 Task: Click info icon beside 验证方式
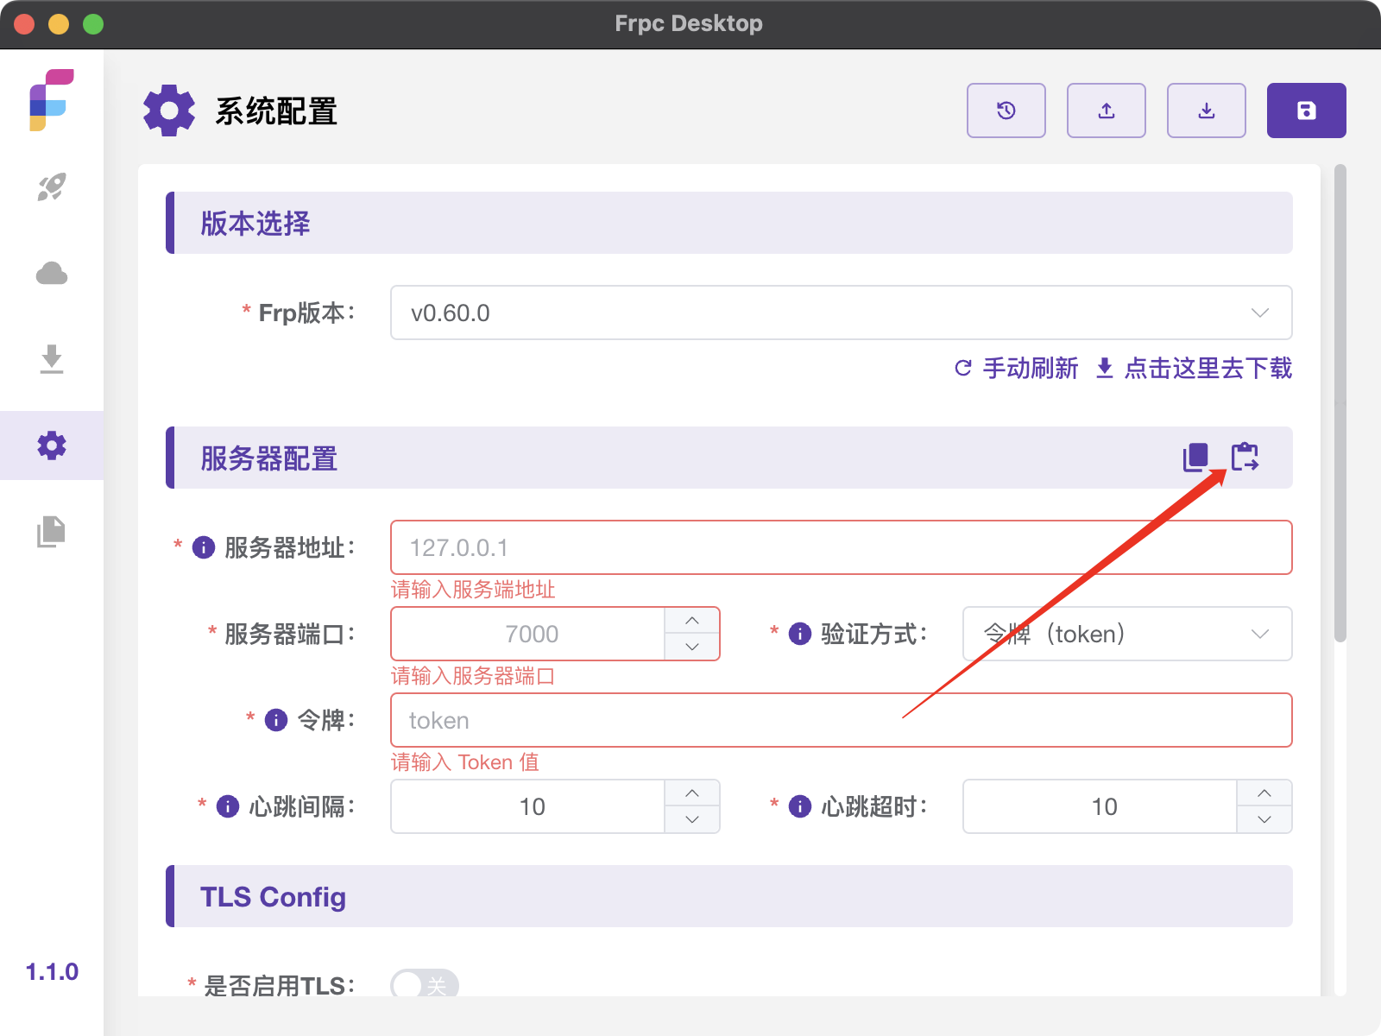[x=800, y=634]
